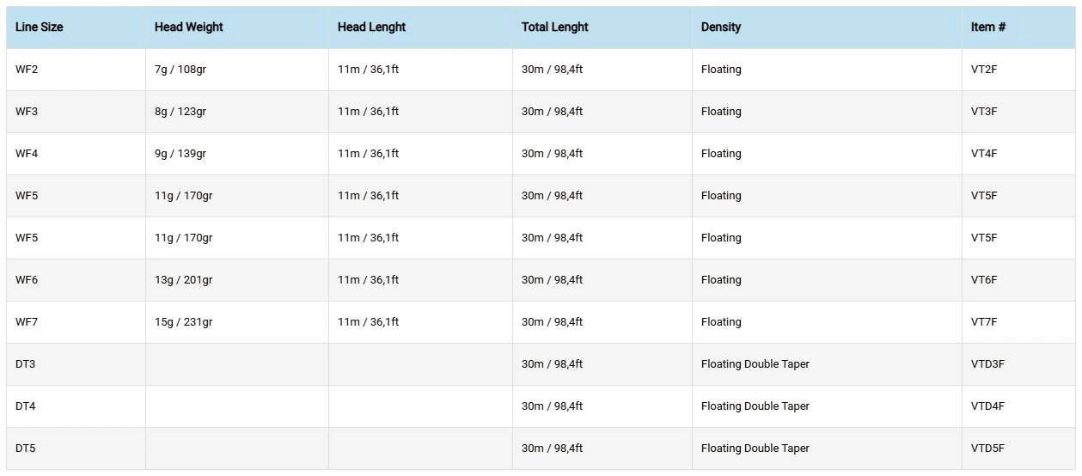This screenshot has height=476, width=1082.
Task: Click item number VTD5F
Action: pyautogui.click(x=987, y=448)
